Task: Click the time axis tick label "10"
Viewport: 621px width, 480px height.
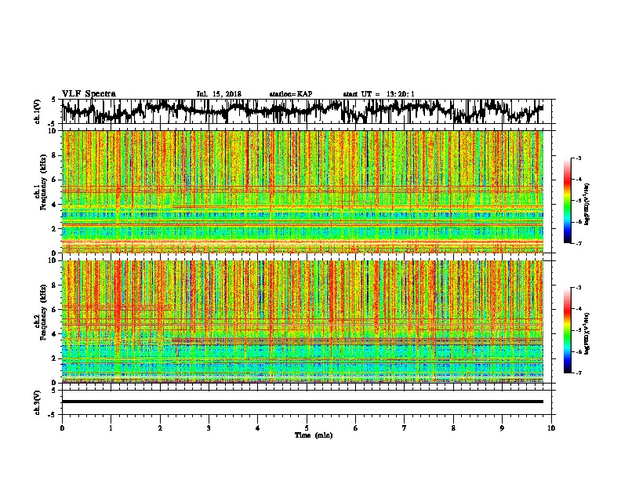Action: tap(551, 428)
